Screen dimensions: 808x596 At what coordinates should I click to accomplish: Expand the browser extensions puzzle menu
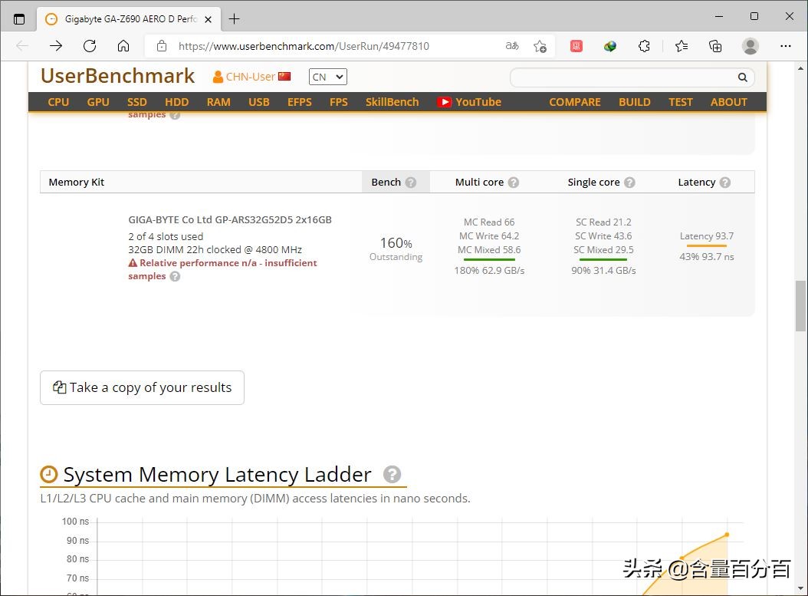pyautogui.click(x=644, y=46)
